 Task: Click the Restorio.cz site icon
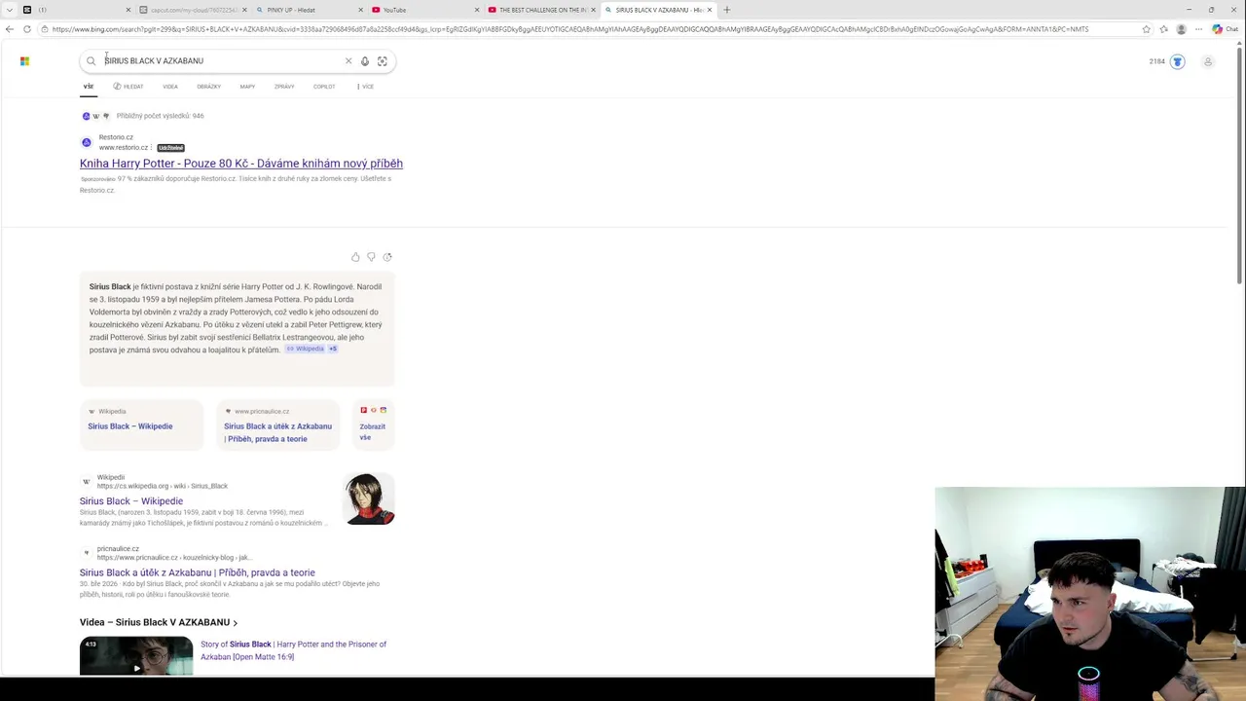click(x=87, y=142)
